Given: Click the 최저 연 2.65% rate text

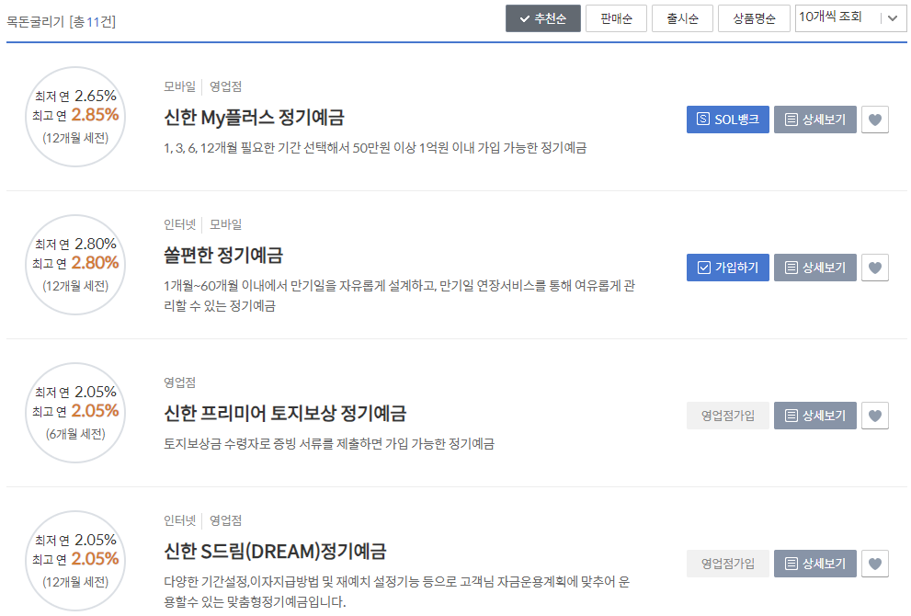Looking at the screenshot, I should (x=75, y=96).
